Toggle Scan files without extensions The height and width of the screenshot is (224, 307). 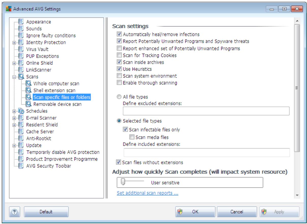coord(119,162)
